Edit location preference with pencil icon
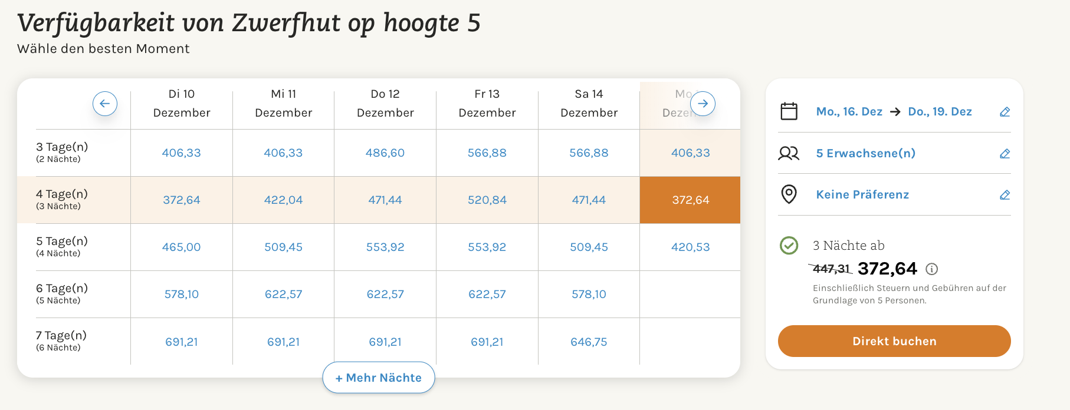1070x410 pixels. pyautogui.click(x=1005, y=195)
